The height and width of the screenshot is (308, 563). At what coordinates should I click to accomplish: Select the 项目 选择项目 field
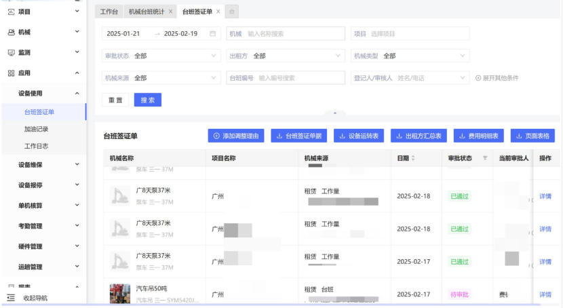[x=410, y=34]
